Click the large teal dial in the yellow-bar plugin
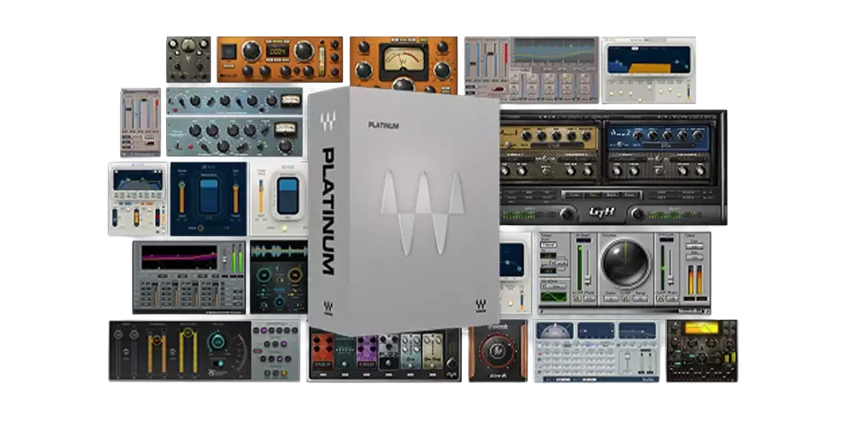Viewport: 847px width, 423px height. tap(219, 343)
